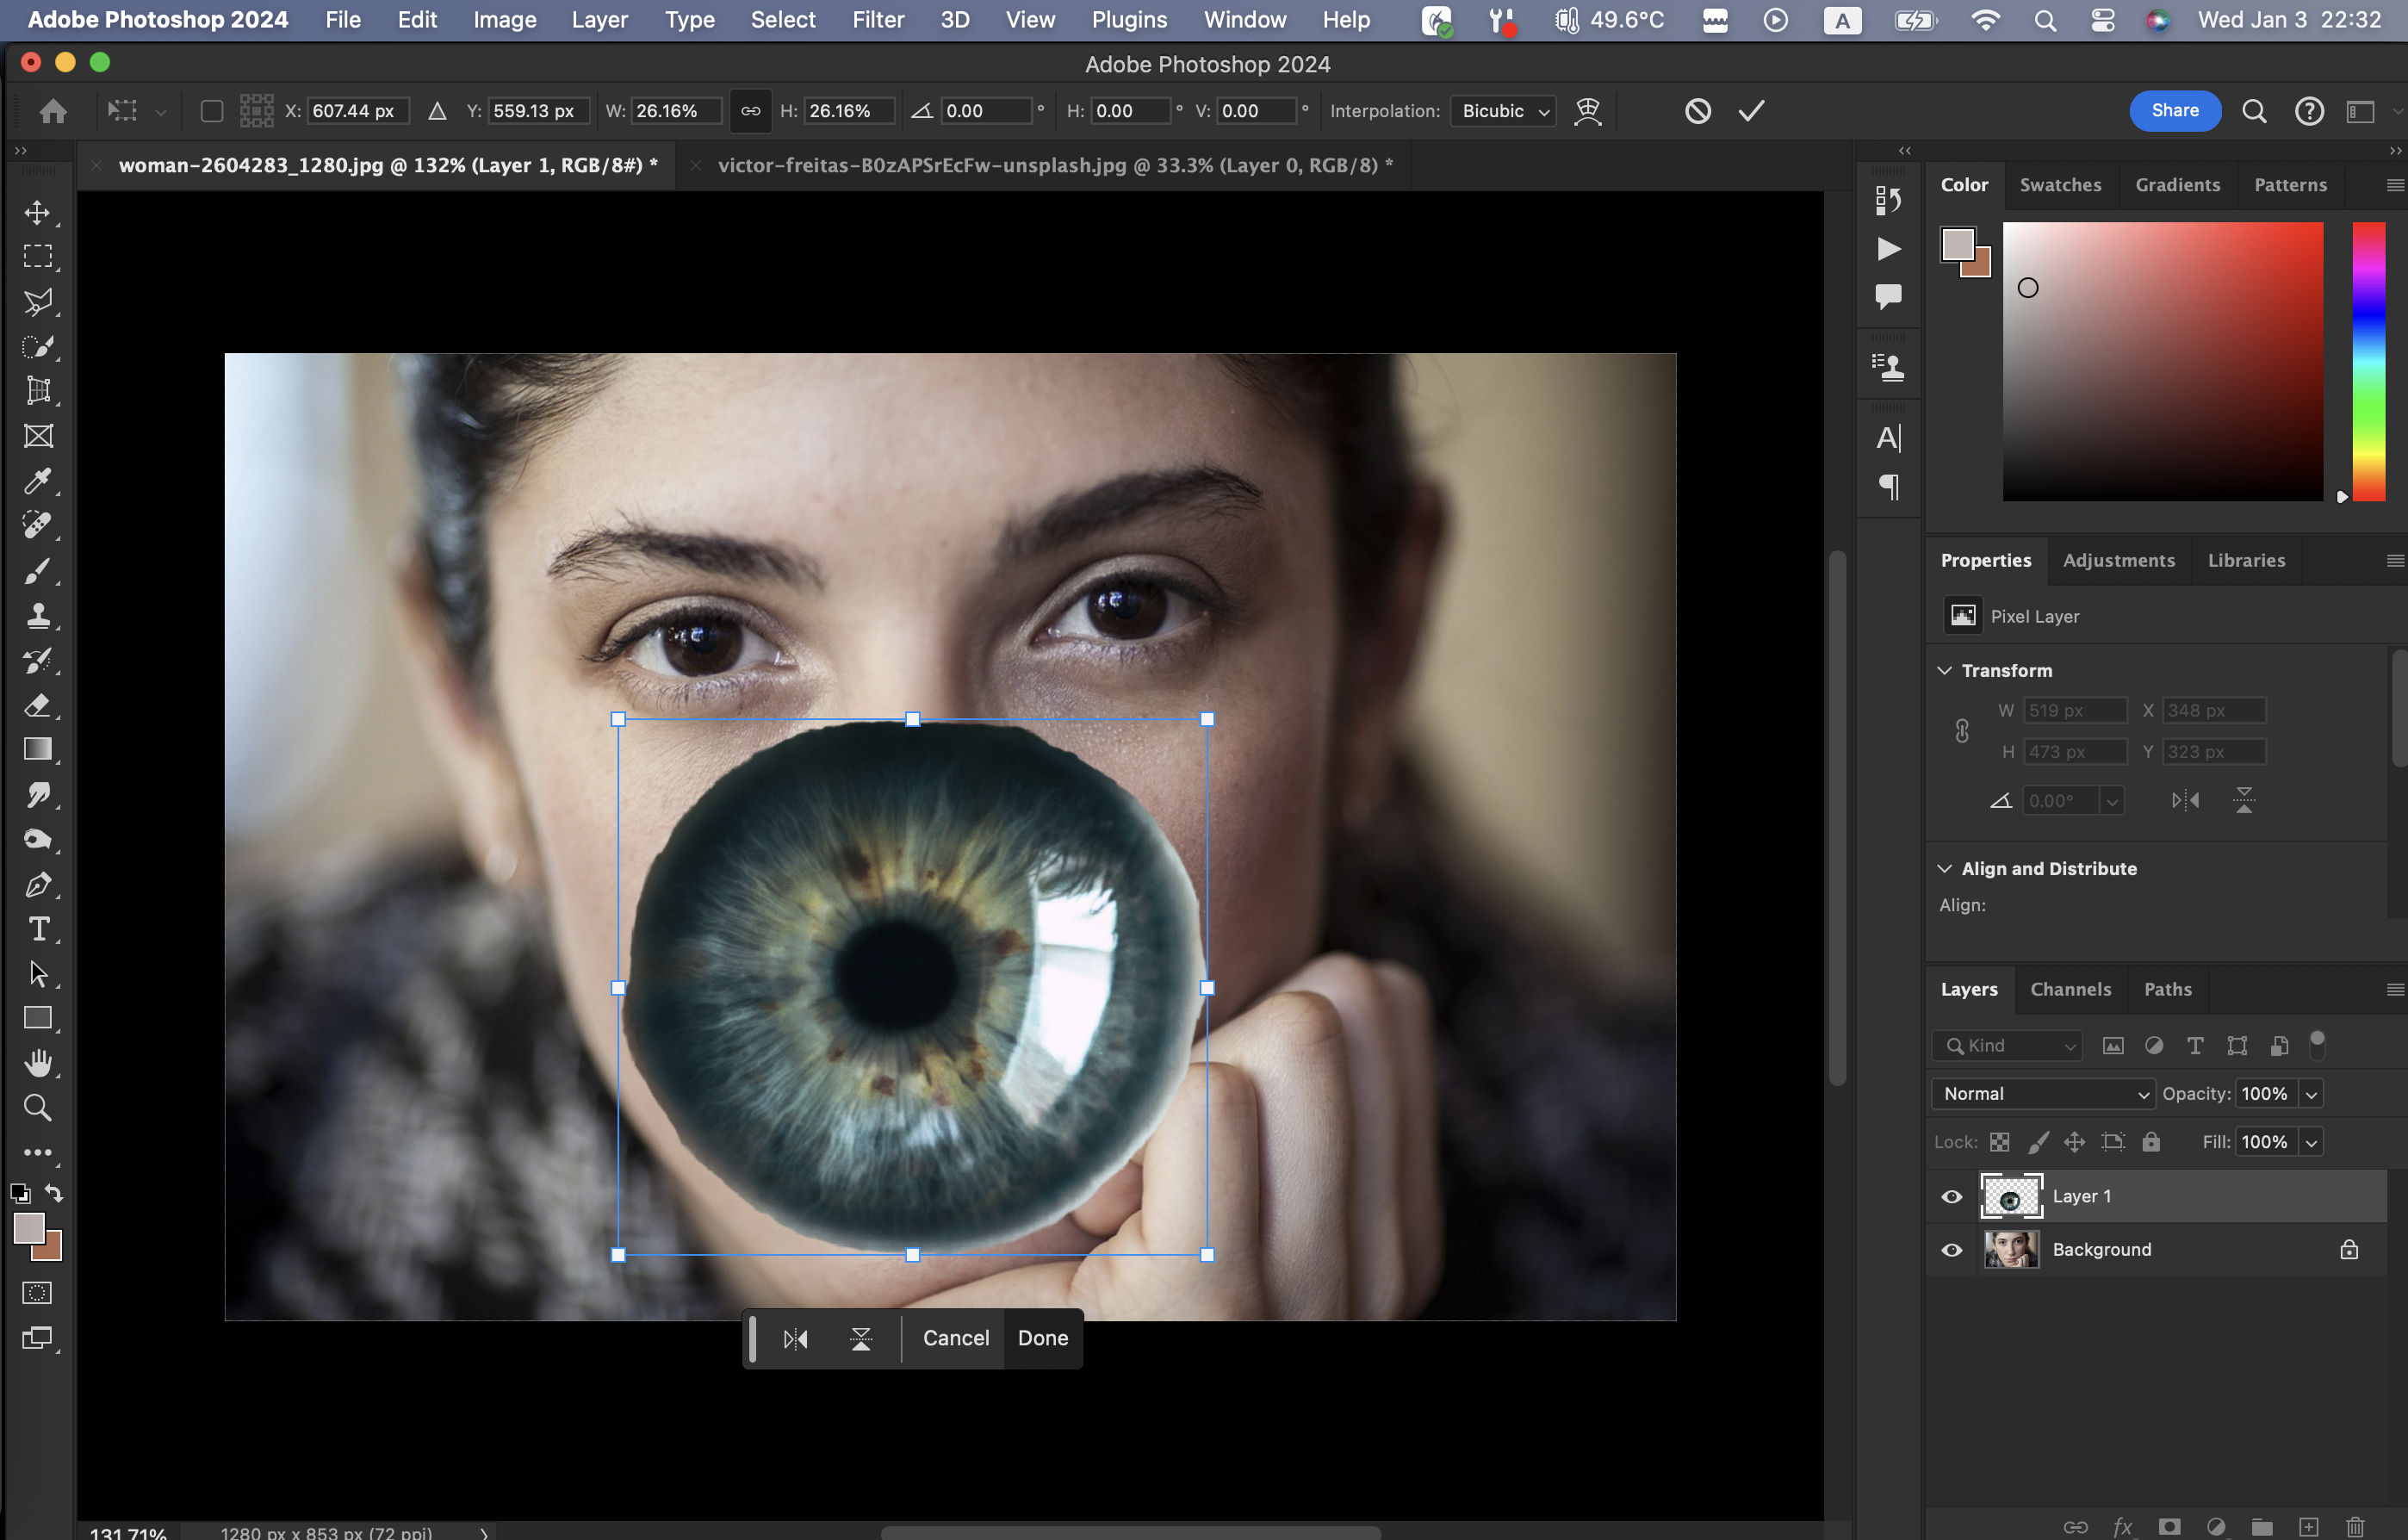This screenshot has height=1540, width=2408.
Task: Open the Normal blend mode dropdown
Action: click(x=2042, y=1093)
